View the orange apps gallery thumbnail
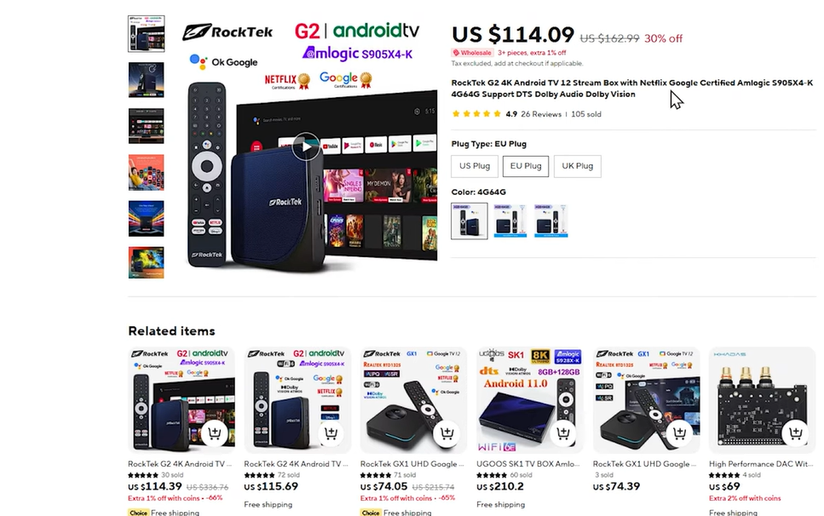This screenshot has width=824, height=516. click(x=146, y=172)
